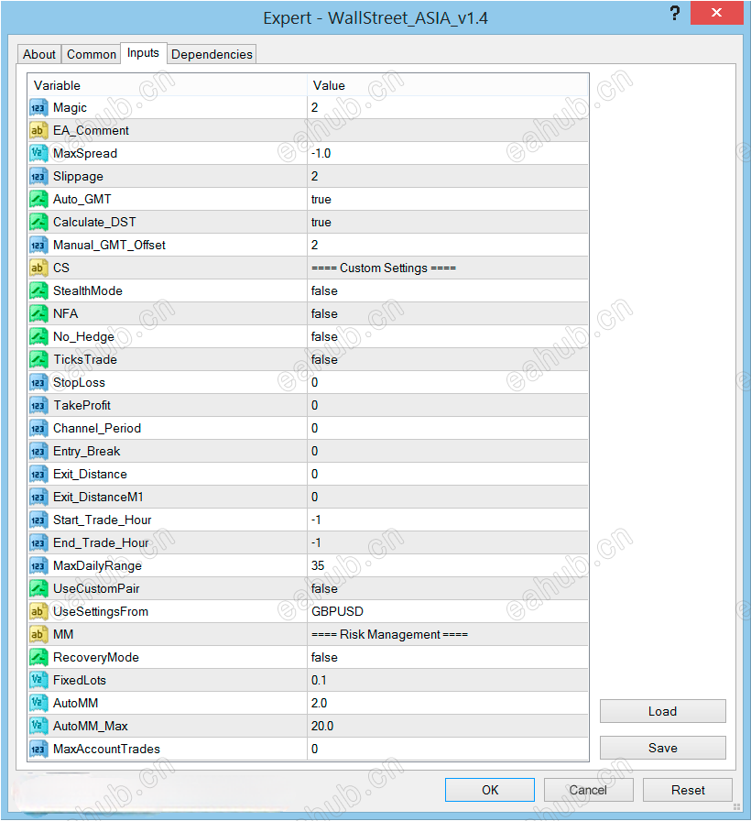Click the string icon beside EA_Comment
Image resolution: width=751 pixels, height=821 pixels.
tap(38, 131)
